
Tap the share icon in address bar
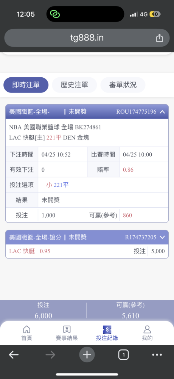(160, 38)
